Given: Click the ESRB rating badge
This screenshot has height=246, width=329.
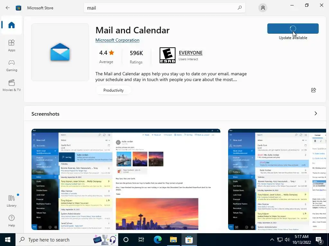Looking at the screenshot, I should tap(167, 55).
